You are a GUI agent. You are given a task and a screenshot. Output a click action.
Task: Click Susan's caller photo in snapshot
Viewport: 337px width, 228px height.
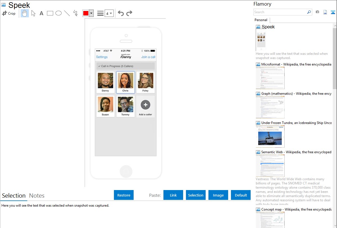(105, 104)
